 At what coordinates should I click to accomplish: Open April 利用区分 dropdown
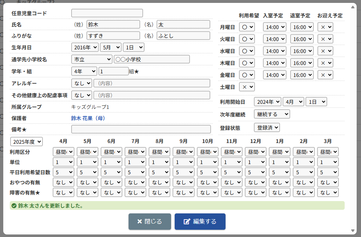64,152
